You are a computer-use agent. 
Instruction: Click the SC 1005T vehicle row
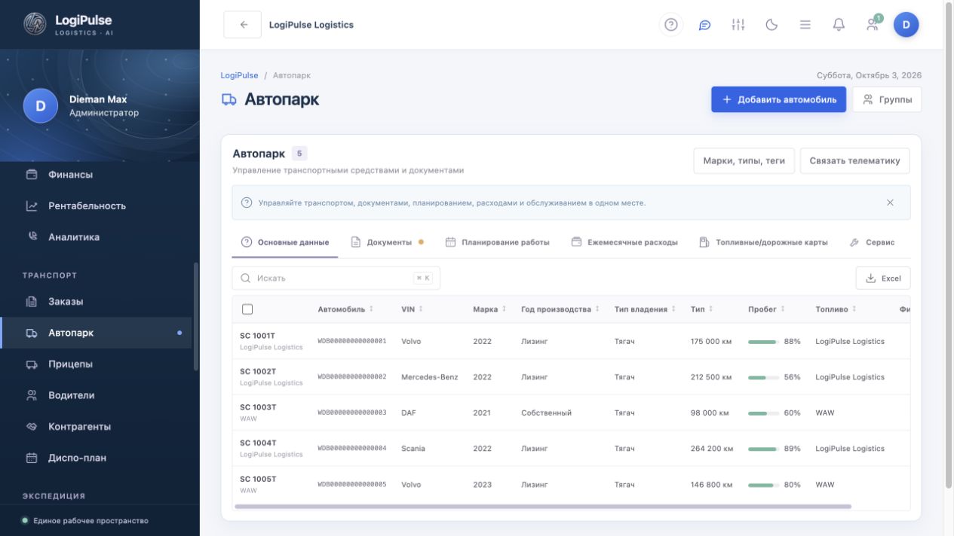571,484
